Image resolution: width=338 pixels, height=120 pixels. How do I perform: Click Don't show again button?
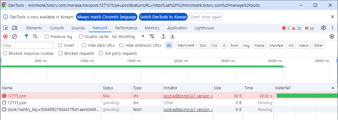206,17
